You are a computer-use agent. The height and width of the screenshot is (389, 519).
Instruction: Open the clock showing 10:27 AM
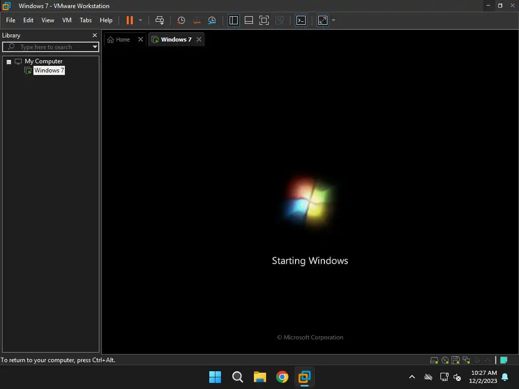point(483,377)
